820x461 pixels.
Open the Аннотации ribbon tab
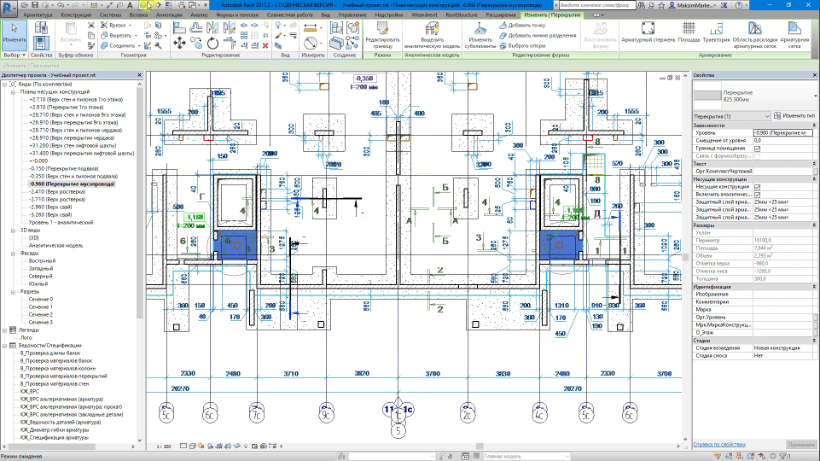(169, 15)
